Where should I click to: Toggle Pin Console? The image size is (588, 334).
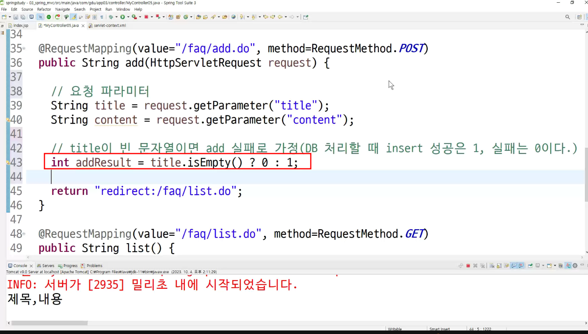(x=530, y=266)
